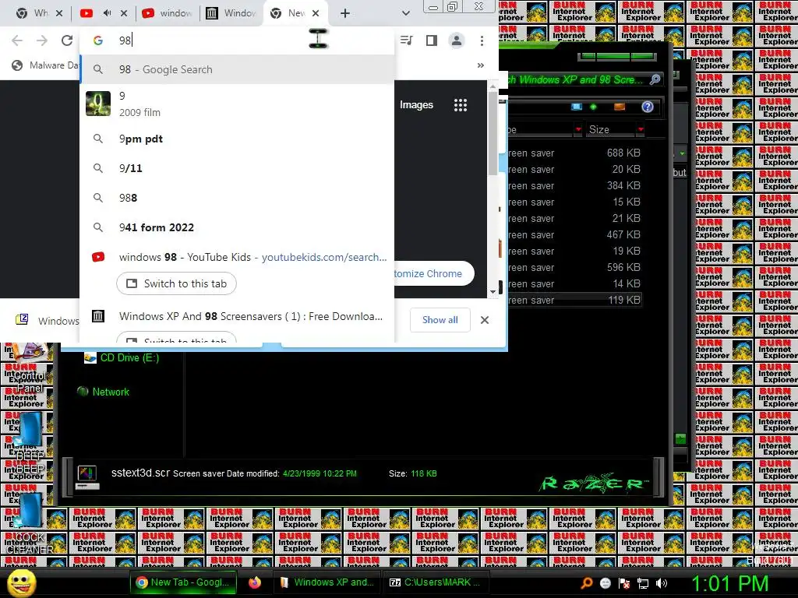Open the downloaded 'Windows' file in downloads bar

pos(46,320)
